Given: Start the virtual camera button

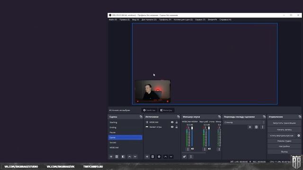Looking at the screenshot, I should pyautogui.click(x=282, y=136).
